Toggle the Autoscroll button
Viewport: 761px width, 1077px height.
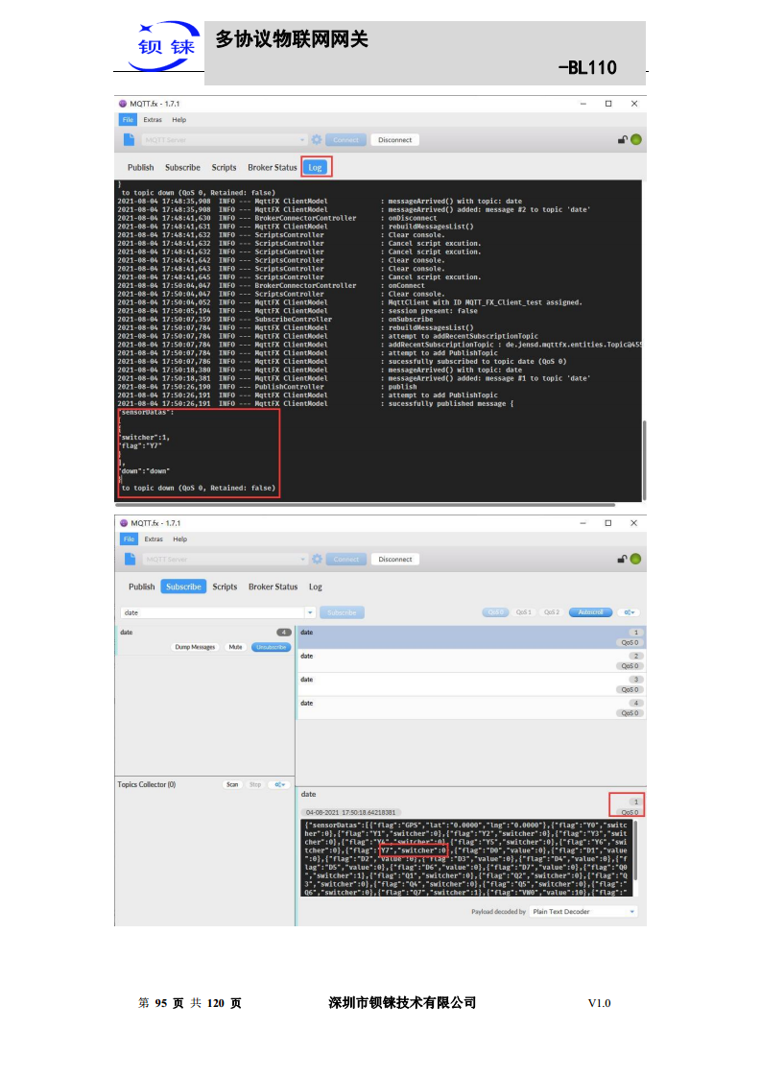pyautogui.click(x=591, y=612)
